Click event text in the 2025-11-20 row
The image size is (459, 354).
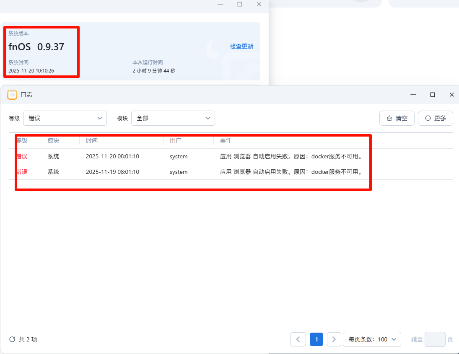[292, 156]
